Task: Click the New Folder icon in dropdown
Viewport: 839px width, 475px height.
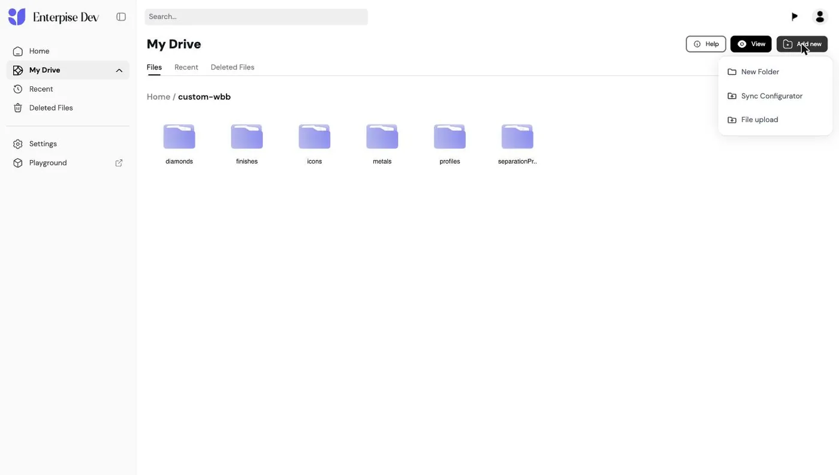Action: tap(732, 72)
